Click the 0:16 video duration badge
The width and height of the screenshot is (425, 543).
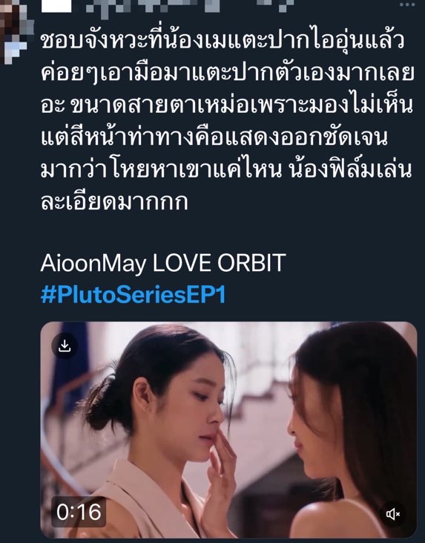[x=79, y=512]
